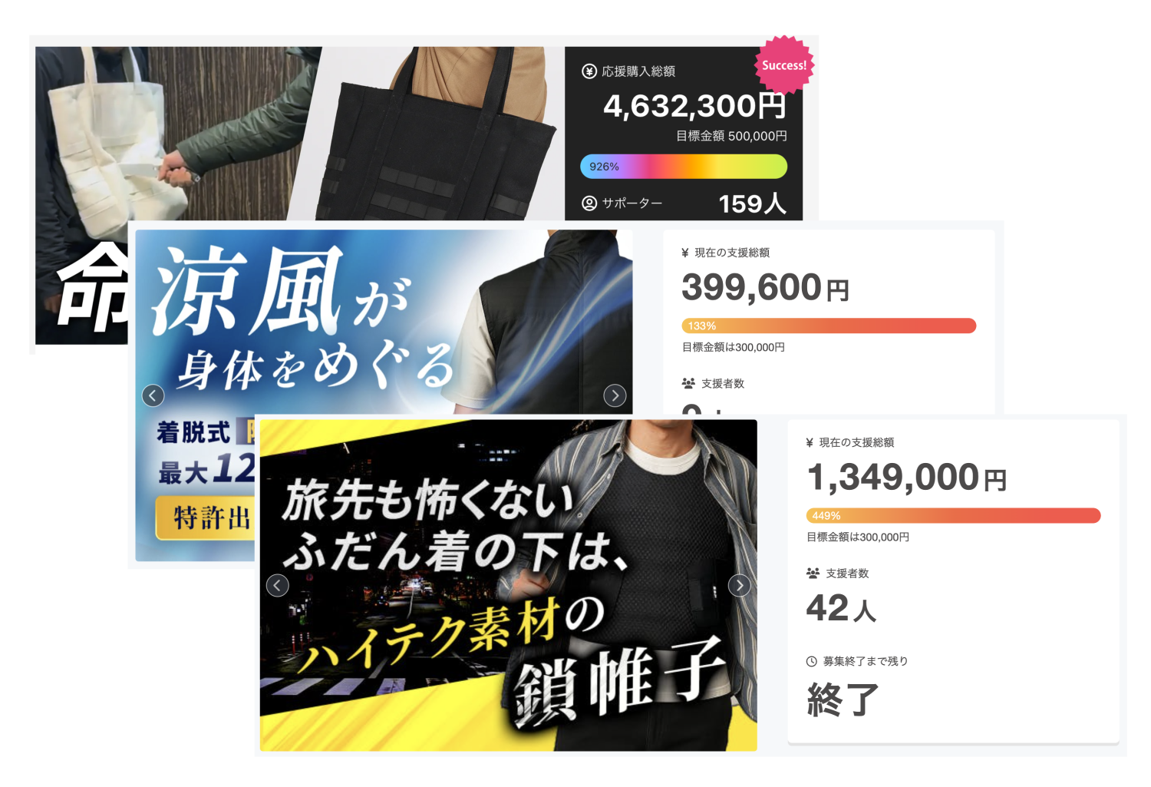This screenshot has width=1151, height=787.
Task: Click the 1,349,000円 support total
Action: coord(906,478)
